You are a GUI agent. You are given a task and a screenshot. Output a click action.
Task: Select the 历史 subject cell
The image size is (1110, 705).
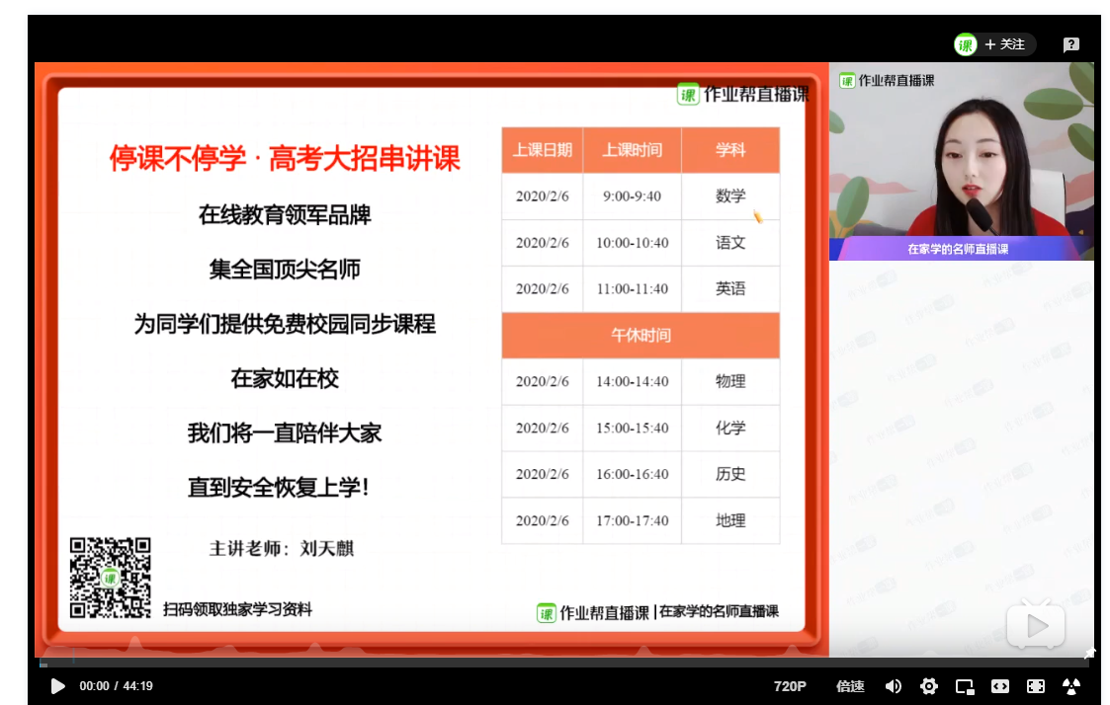pos(730,474)
